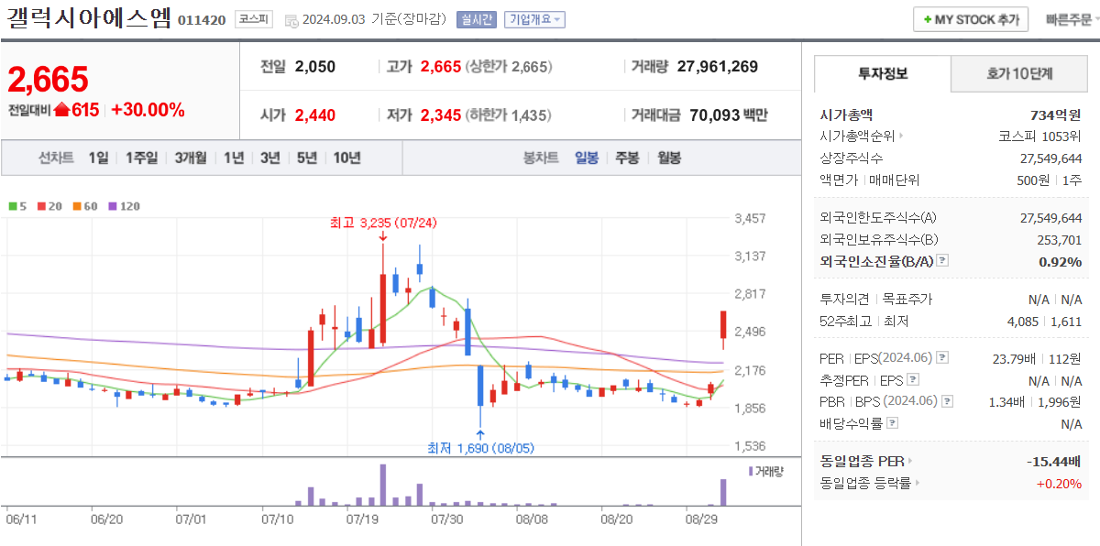Click the latest red candle on the chart

point(723,329)
